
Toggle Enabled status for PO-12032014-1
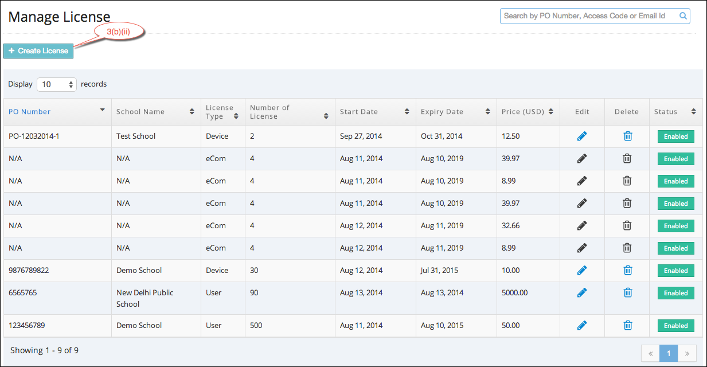click(676, 136)
